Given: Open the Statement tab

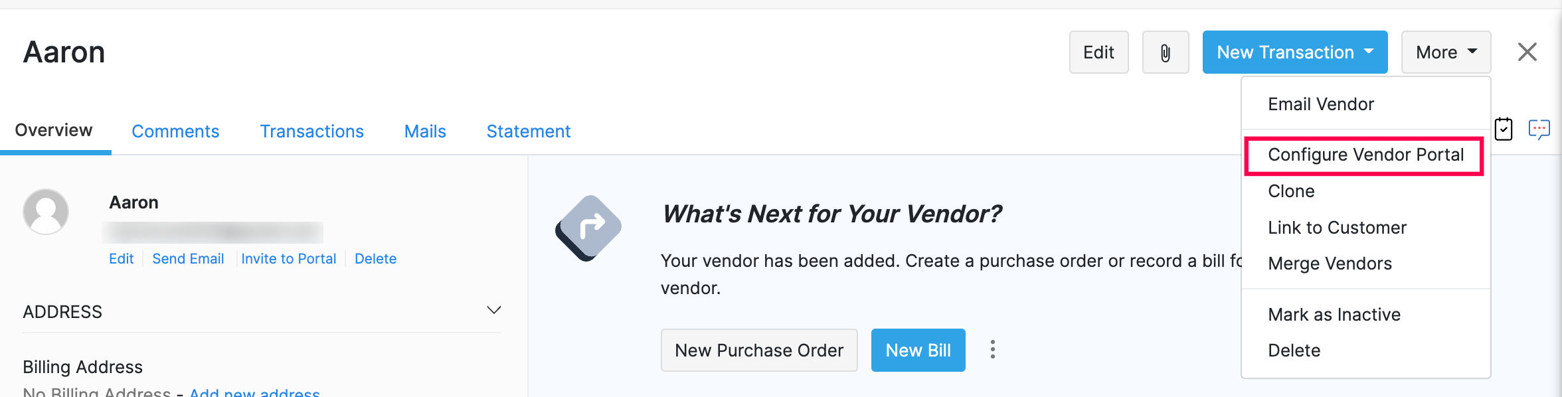Looking at the screenshot, I should tap(528, 131).
